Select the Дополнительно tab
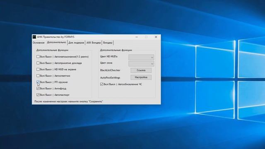Viewport: 265px width, 149px height. (56, 42)
